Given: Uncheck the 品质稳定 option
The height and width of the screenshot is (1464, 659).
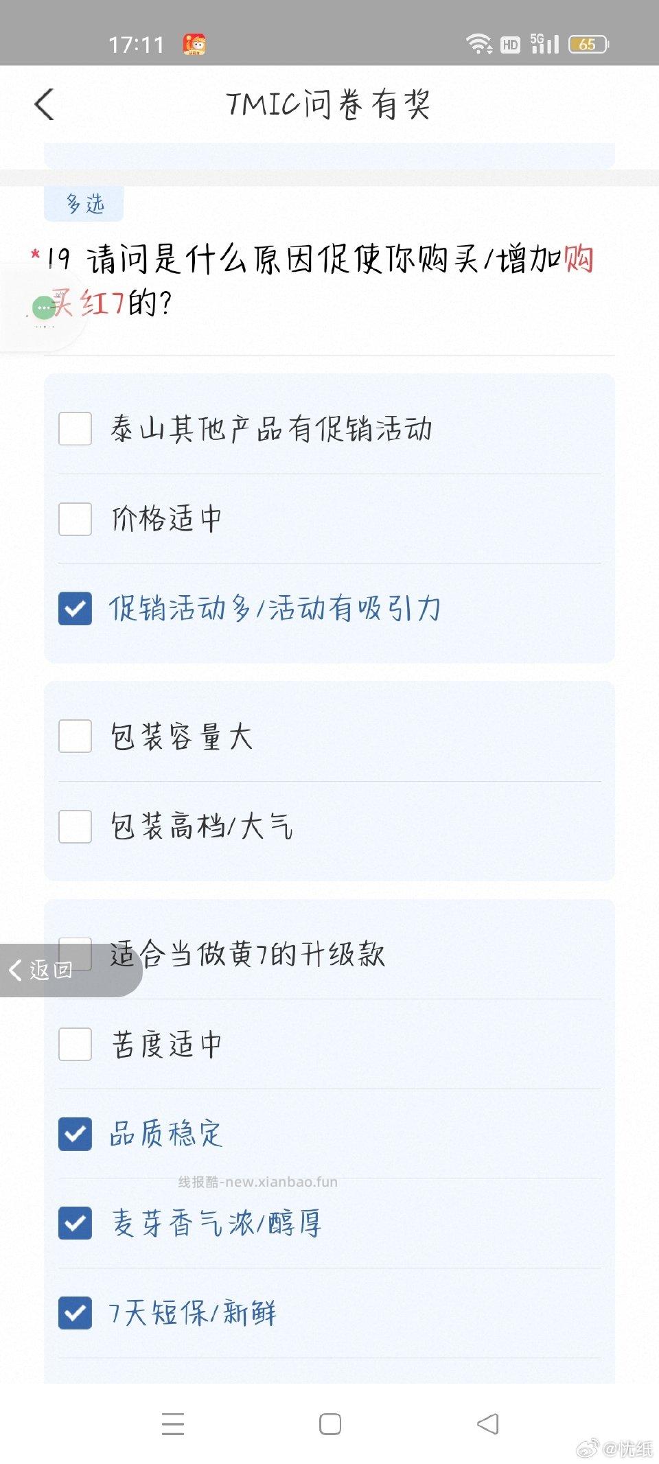Looking at the screenshot, I should point(75,1134).
